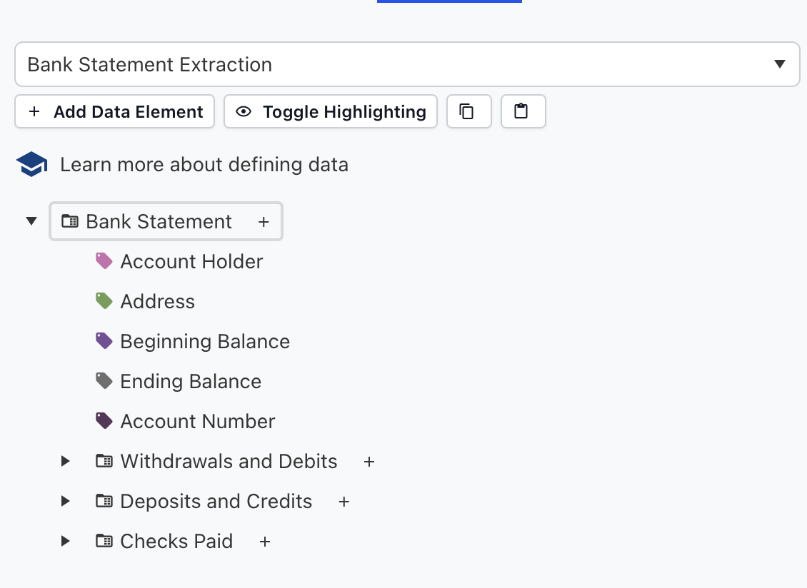Click the clipboard paste icon
The height and width of the screenshot is (588, 807).
[523, 111]
